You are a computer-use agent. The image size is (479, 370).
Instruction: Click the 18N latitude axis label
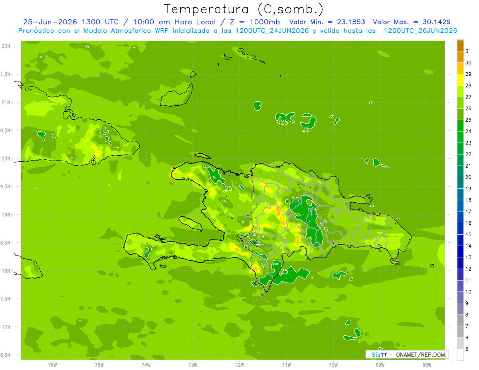[6, 271]
